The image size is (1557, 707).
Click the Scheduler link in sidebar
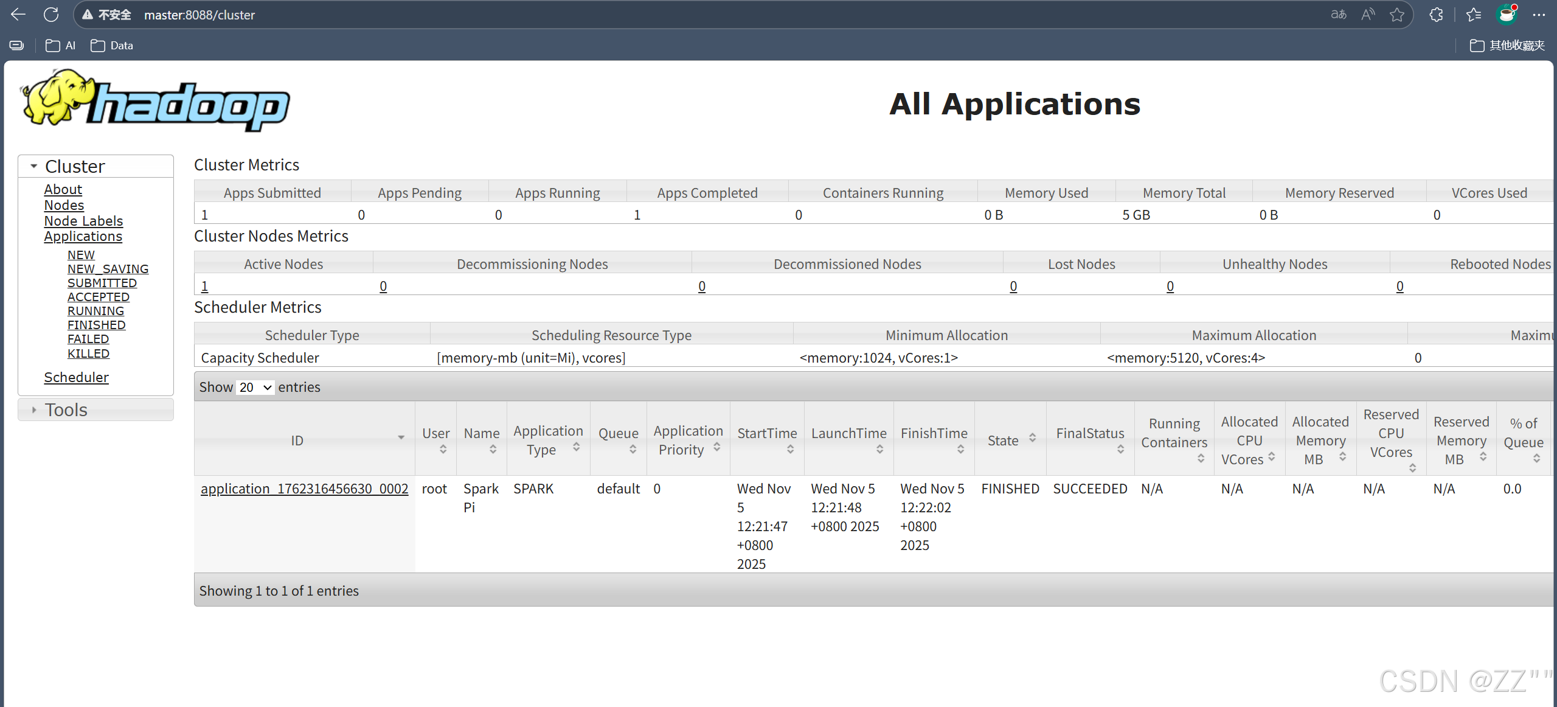pyautogui.click(x=76, y=377)
